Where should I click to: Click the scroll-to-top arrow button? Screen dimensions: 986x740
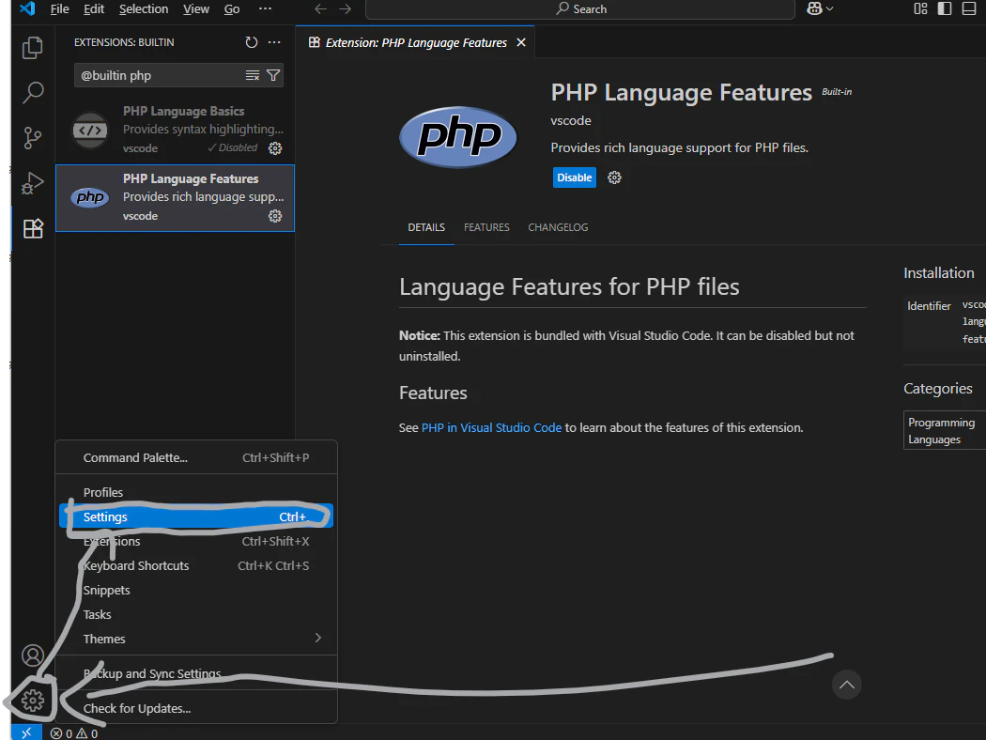846,684
